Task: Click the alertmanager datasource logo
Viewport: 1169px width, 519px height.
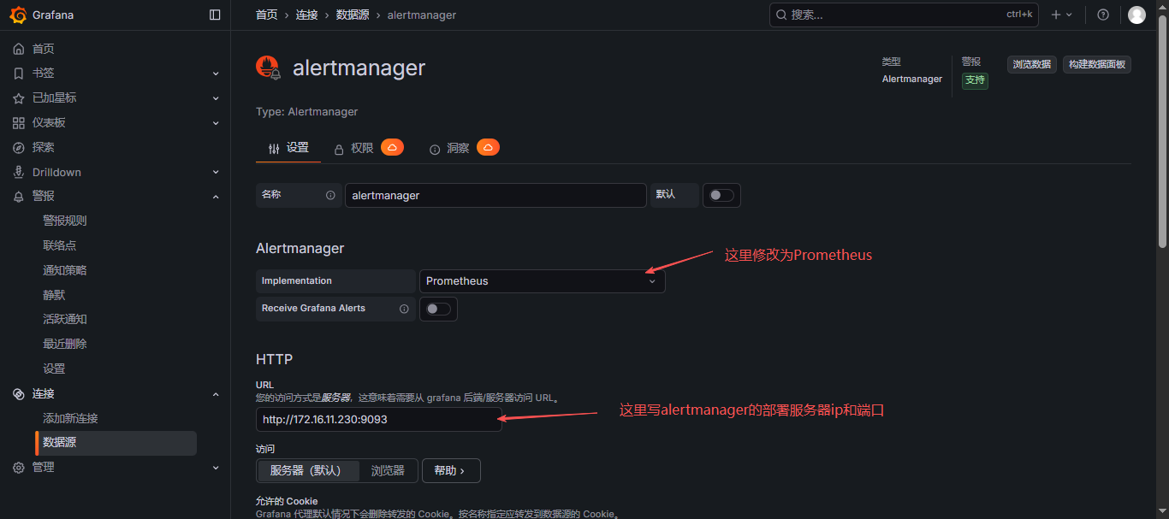Action: (x=269, y=68)
